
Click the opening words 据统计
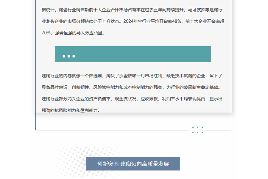(x=48, y=10)
